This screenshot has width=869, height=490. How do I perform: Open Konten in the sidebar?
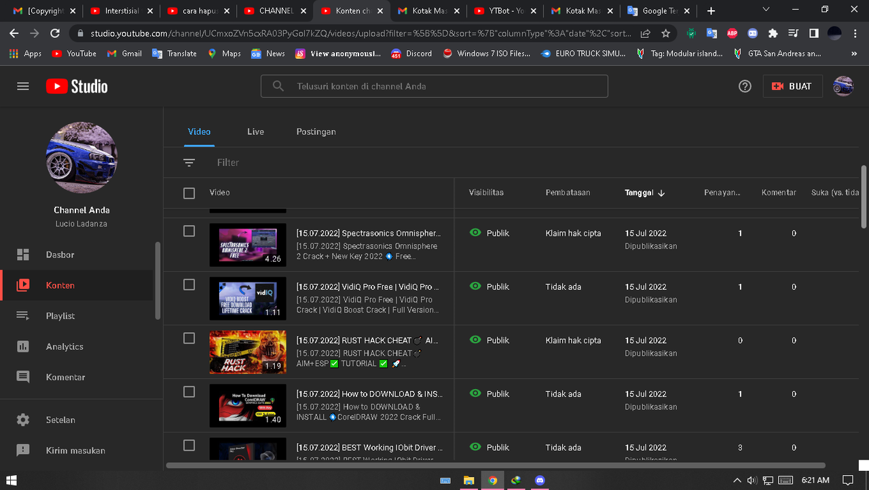click(77, 285)
